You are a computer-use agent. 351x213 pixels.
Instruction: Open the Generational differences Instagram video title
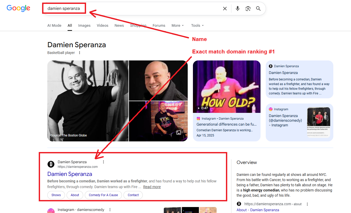tap(226, 124)
